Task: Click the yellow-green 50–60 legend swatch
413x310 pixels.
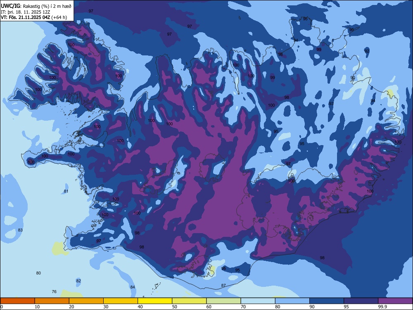Action: pyautogui.click(x=189, y=301)
